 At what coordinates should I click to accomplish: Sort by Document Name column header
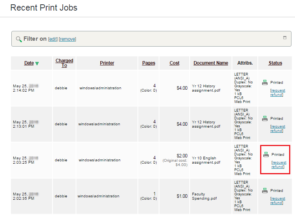click(211, 63)
